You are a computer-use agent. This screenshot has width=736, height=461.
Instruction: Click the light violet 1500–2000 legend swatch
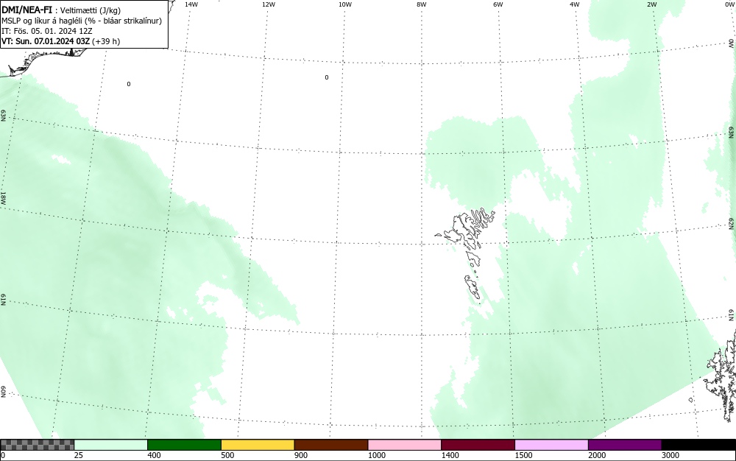551,445
